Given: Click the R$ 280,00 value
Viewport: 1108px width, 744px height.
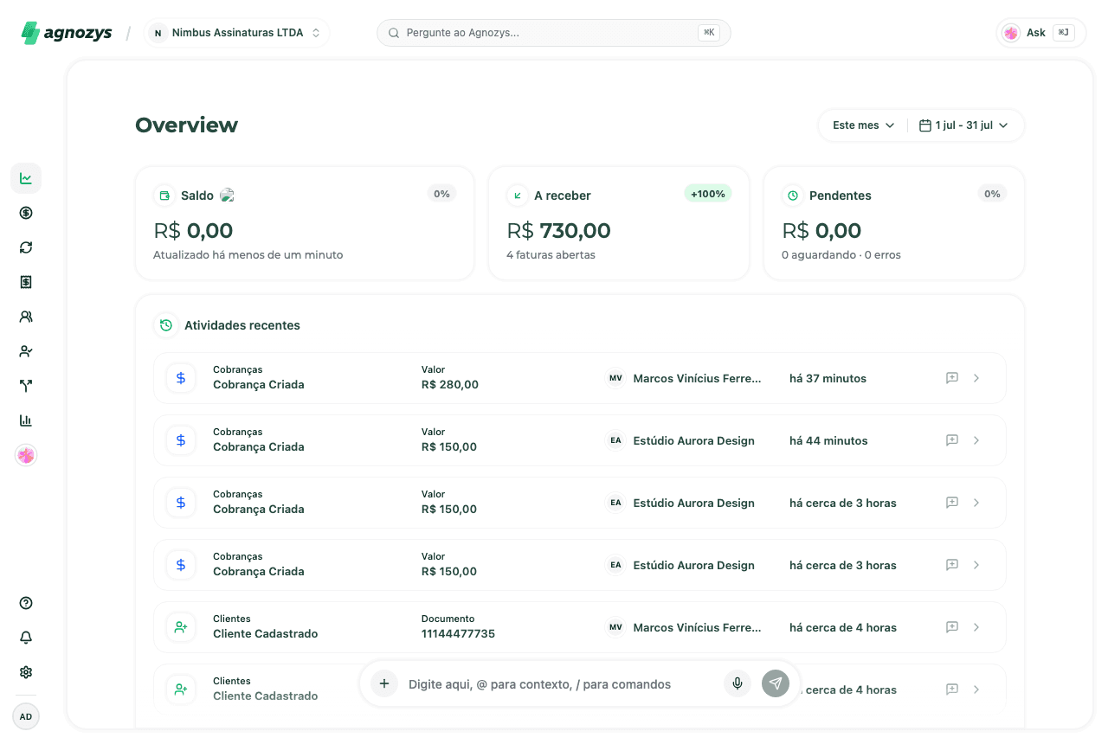Looking at the screenshot, I should [x=450, y=385].
